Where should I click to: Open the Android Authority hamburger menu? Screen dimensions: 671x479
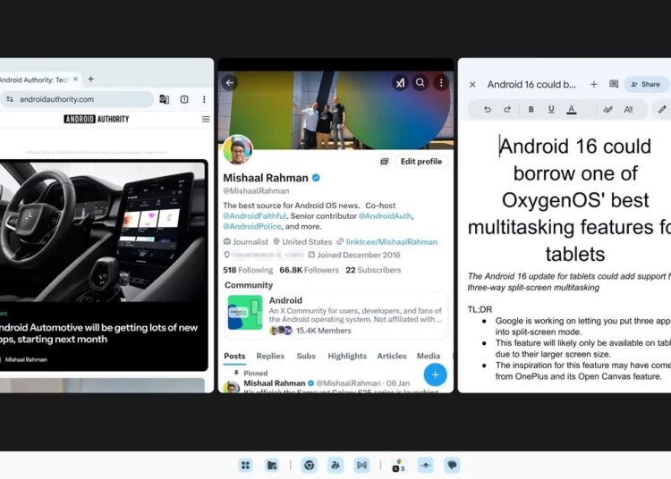[206, 119]
